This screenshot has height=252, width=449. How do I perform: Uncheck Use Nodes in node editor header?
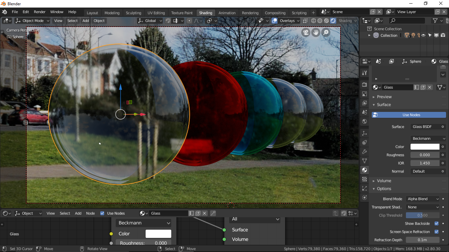pyautogui.click(x=102, y=213)
